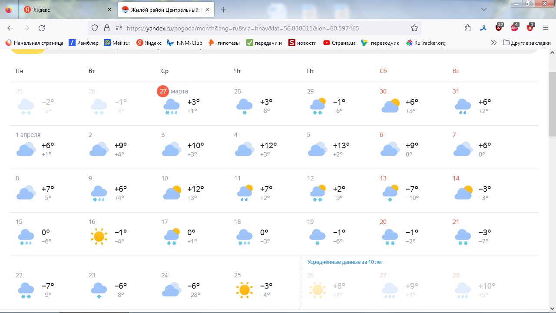Open the Firefox extensions puzzle icon
The image size is (556, 313).
tap(467, 28)
